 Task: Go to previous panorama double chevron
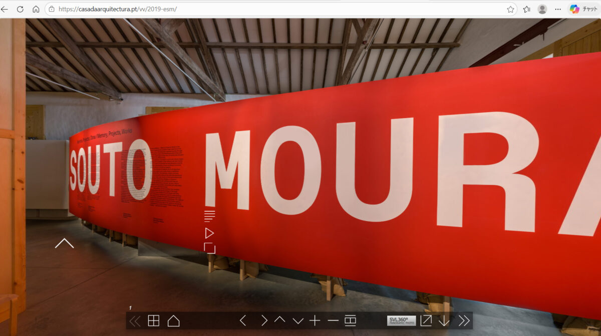(135, 321)
